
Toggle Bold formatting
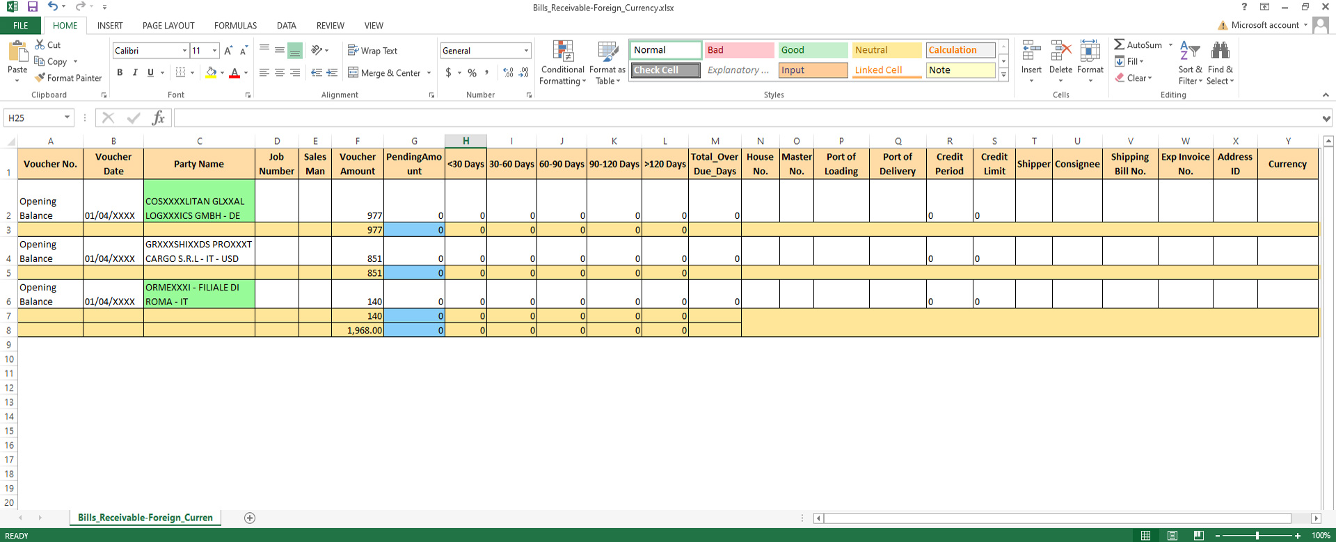coord(120,72)
